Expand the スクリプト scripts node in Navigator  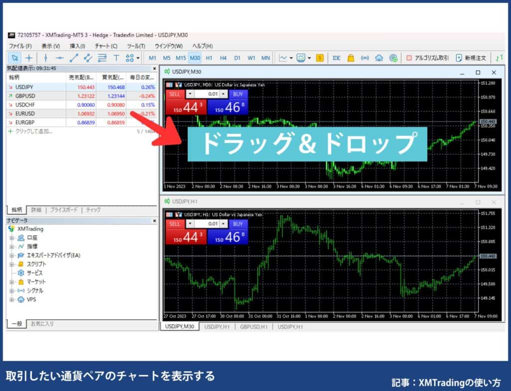[12, 264]
